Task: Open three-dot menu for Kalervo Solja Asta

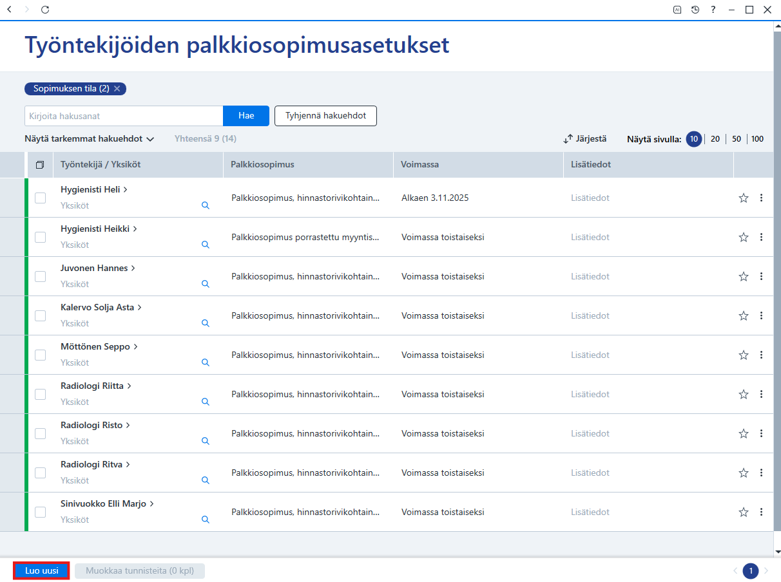Action: 761,315
